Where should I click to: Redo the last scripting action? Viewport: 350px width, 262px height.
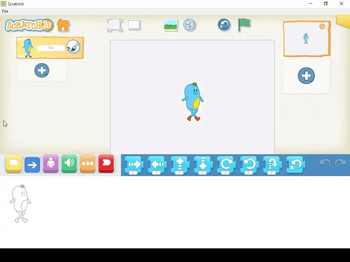(x=340, y=163)
